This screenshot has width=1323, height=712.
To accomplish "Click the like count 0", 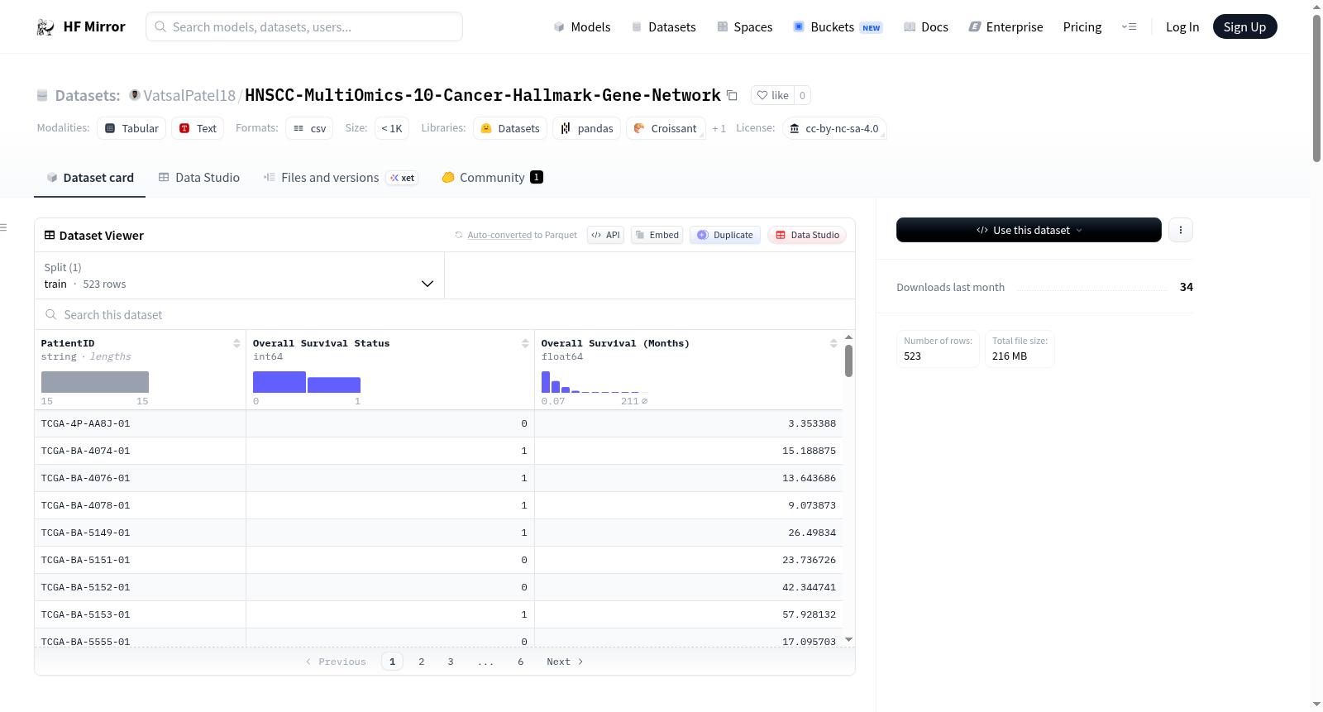I will coord(802,95).
